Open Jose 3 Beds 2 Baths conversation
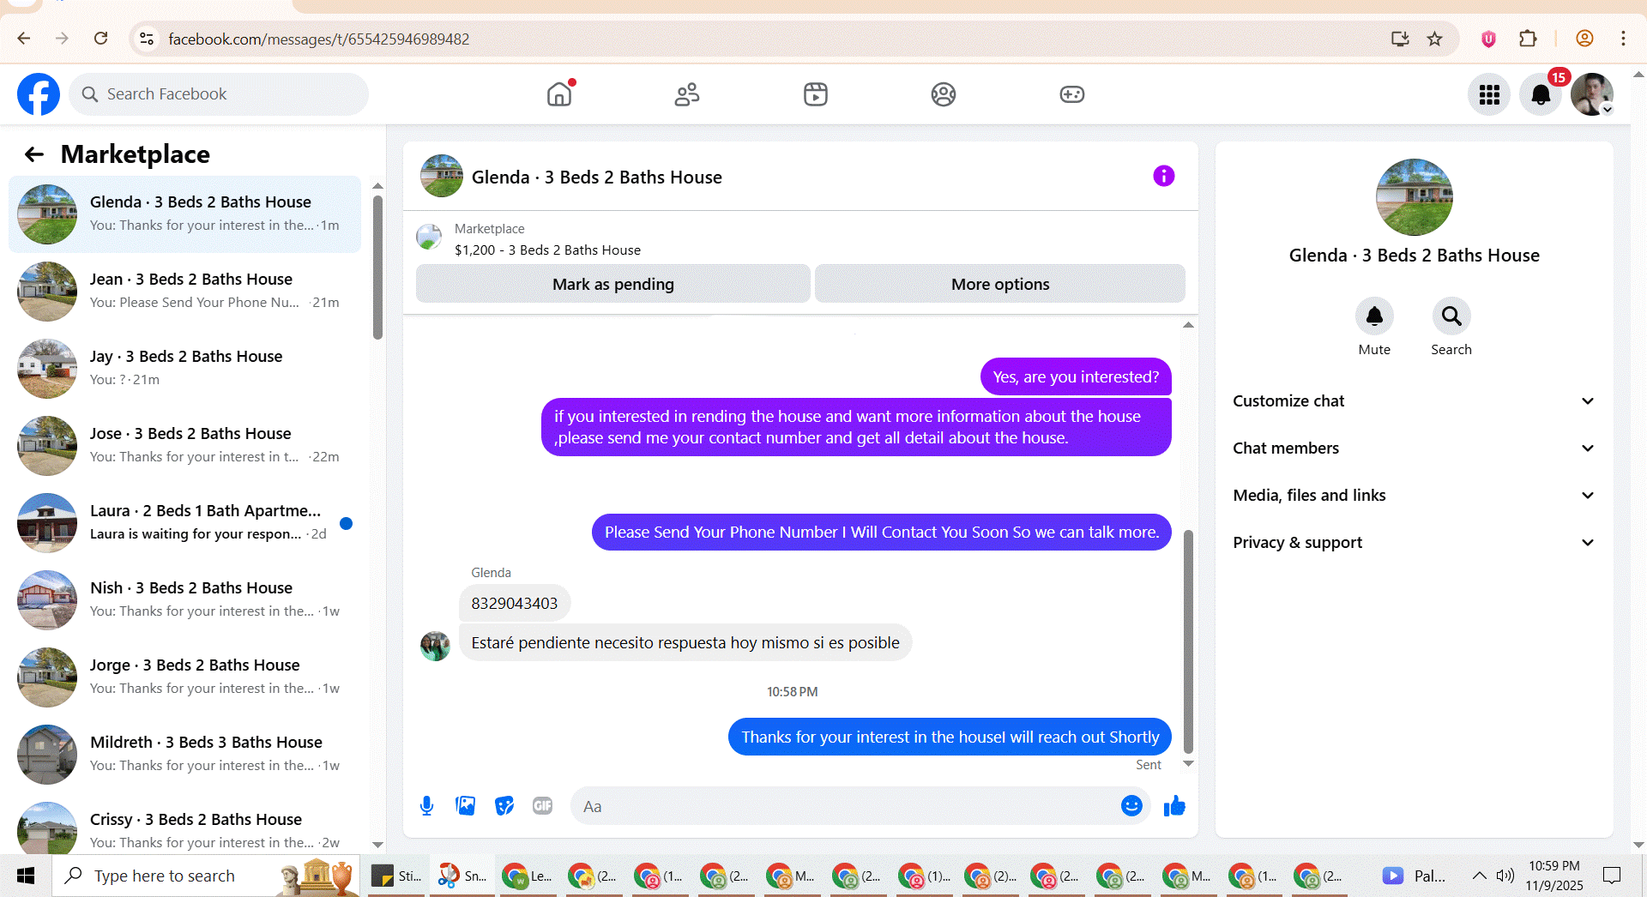The image size is (1647, 897). (x=184, y=446)
